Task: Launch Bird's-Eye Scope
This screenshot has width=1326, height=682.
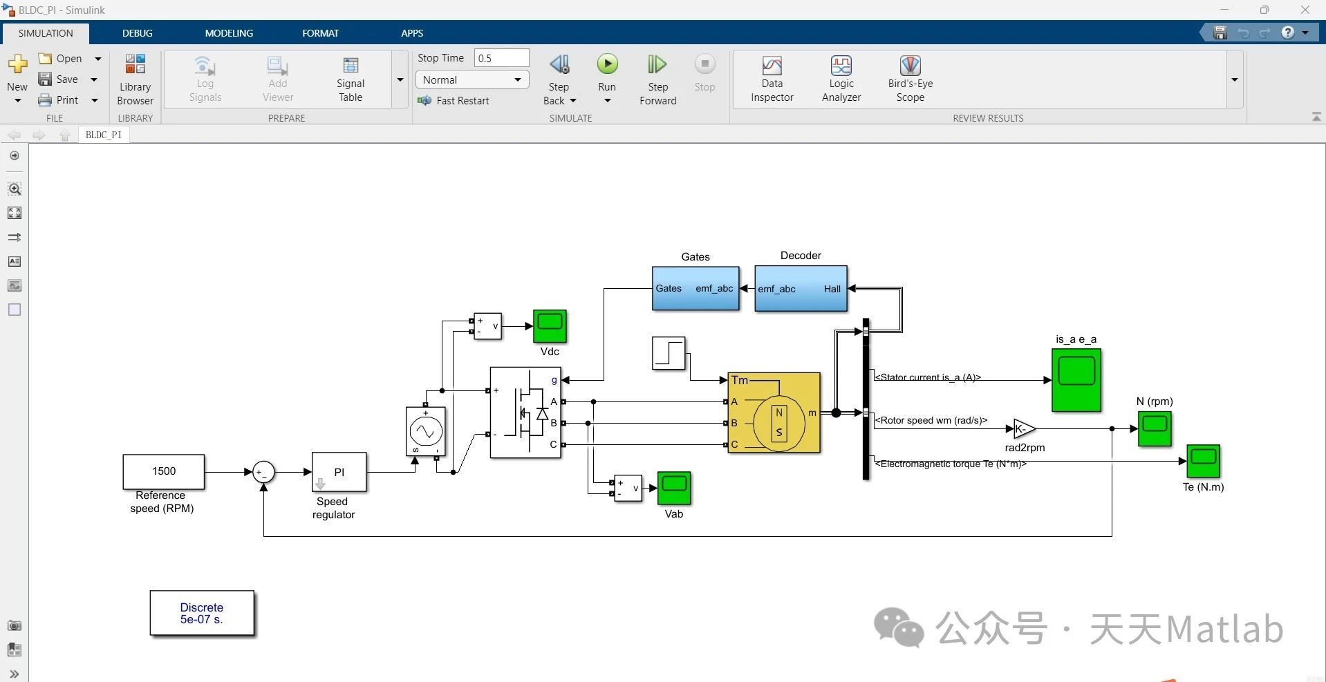Action: (x=910, y=77)
